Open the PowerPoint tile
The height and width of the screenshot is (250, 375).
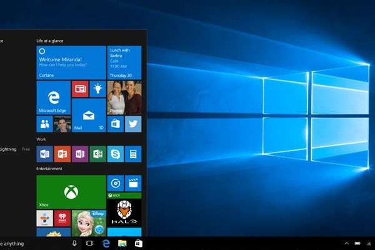[x=62, y=153]
